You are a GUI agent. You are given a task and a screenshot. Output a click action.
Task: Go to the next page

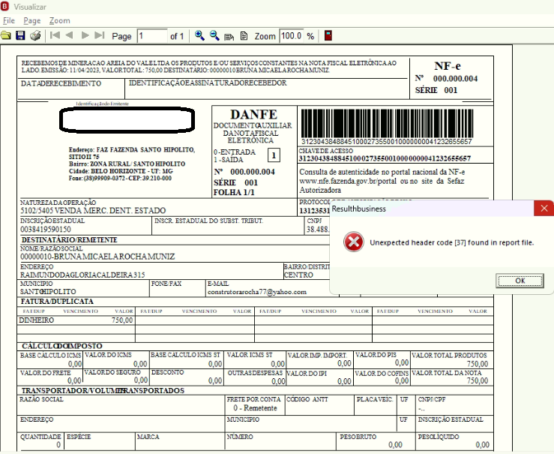click(x=85, y=35)
